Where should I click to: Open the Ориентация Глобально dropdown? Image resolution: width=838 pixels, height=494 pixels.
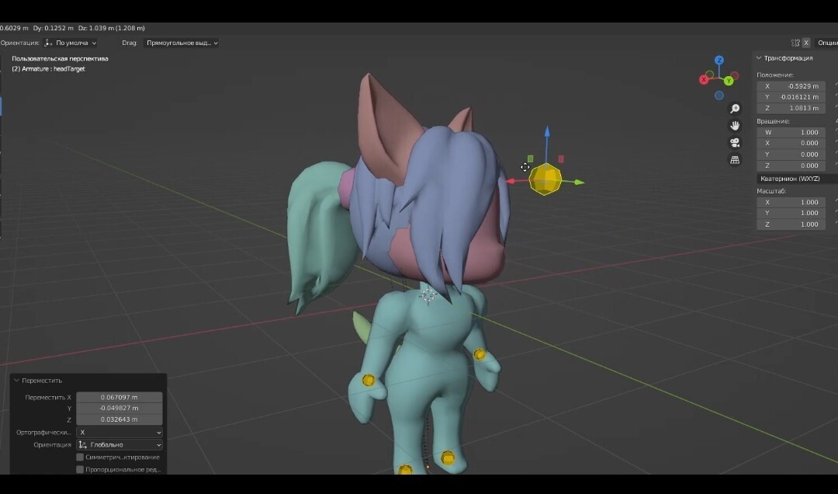(x=119, y=445)
